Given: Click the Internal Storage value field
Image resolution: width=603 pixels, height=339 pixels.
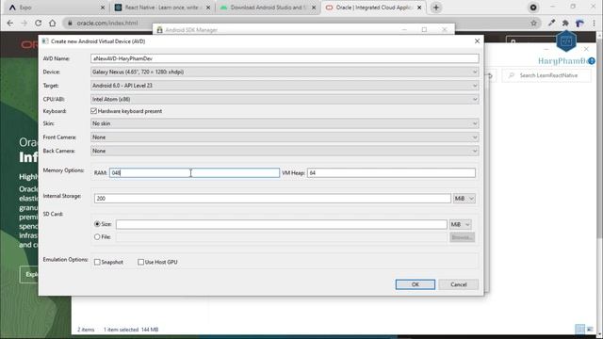Looking at the screenshot, I should click(x=272, y=199).
